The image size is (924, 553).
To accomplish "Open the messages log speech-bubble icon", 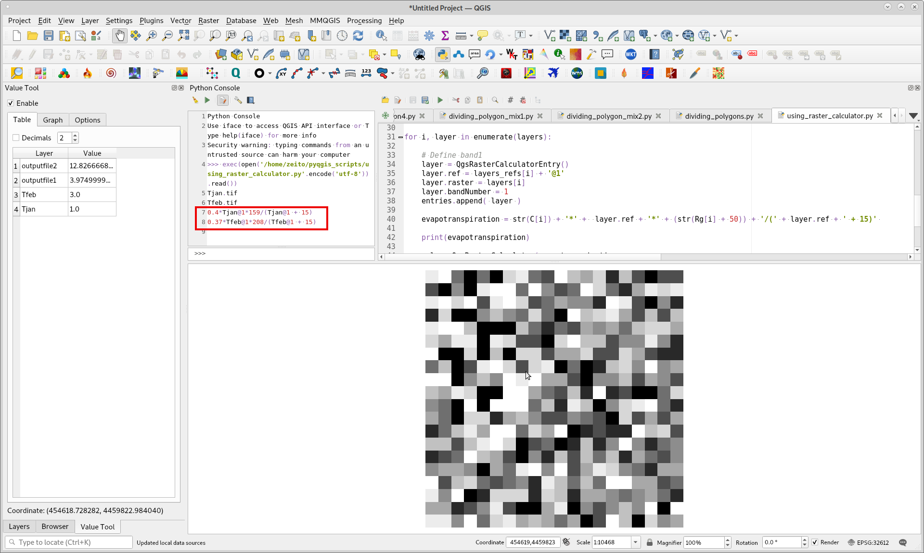I will click(903, 542).
